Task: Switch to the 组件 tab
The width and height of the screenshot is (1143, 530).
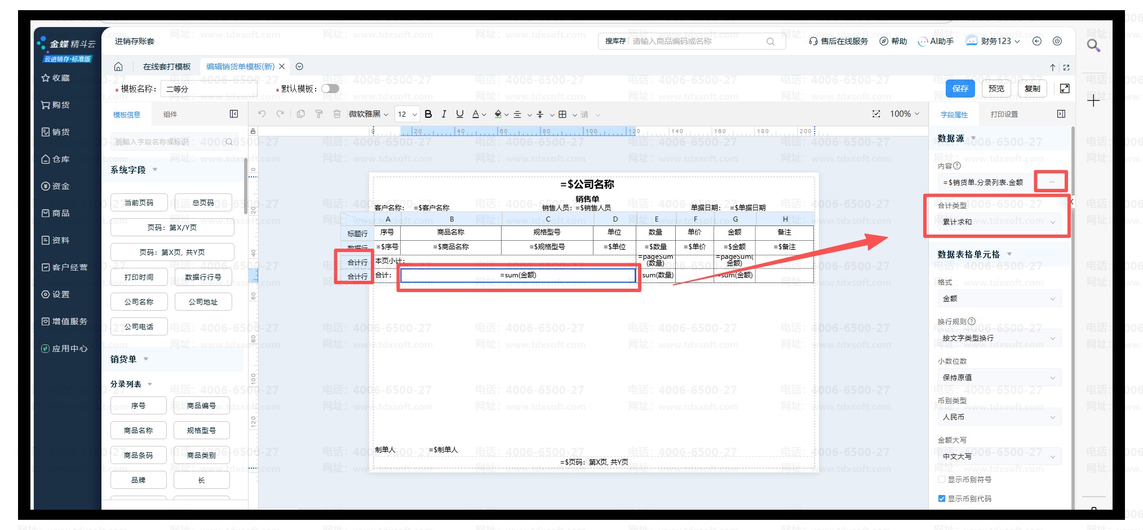Action: (x=170, y=114)
